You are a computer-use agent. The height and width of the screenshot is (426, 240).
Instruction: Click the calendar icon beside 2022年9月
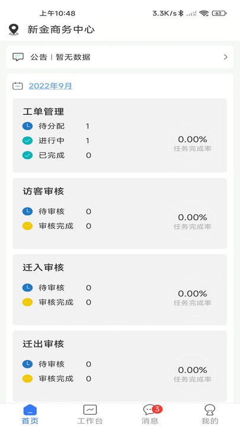(x=18, y=86)
